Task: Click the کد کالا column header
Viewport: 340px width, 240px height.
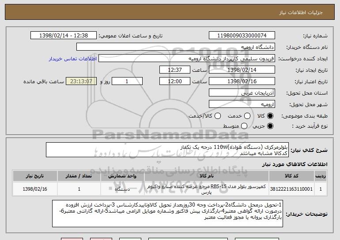Action: 291,176
